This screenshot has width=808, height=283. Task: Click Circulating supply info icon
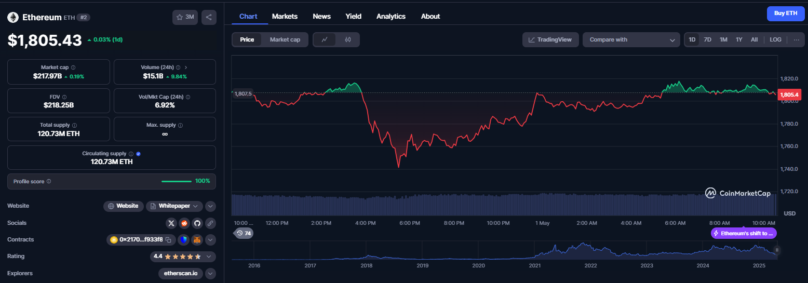point(131,154)
